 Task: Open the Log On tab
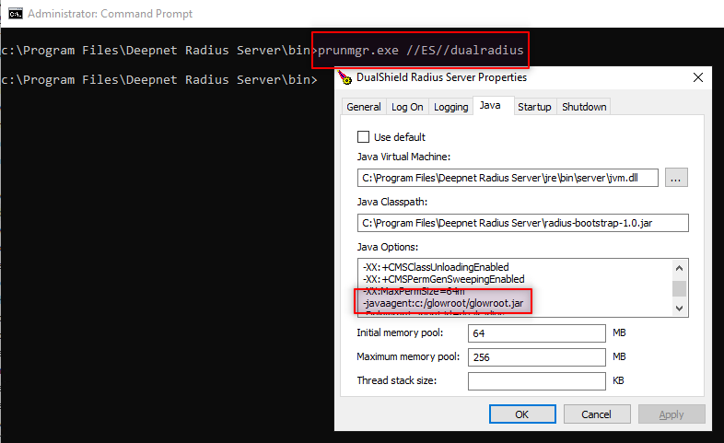(x=407, y=107)
